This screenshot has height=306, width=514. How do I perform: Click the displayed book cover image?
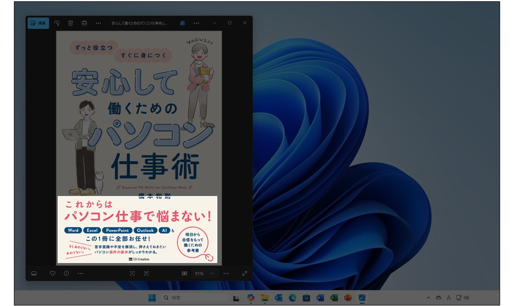tap(139, 148)
